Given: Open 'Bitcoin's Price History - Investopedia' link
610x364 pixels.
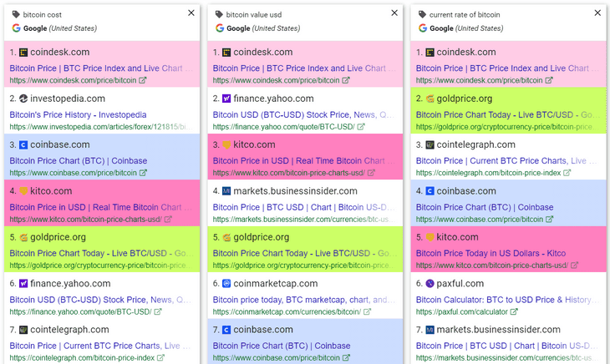Looking at the screenshot, I should click(x=78, y=115).
